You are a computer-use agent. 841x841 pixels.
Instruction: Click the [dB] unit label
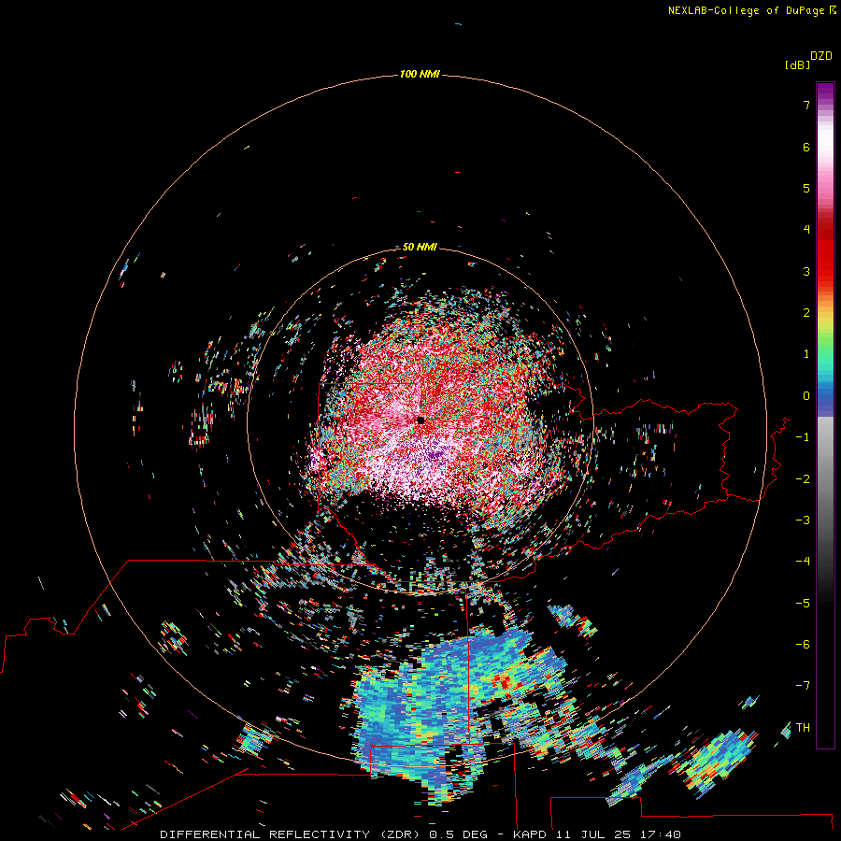(798, 64)
